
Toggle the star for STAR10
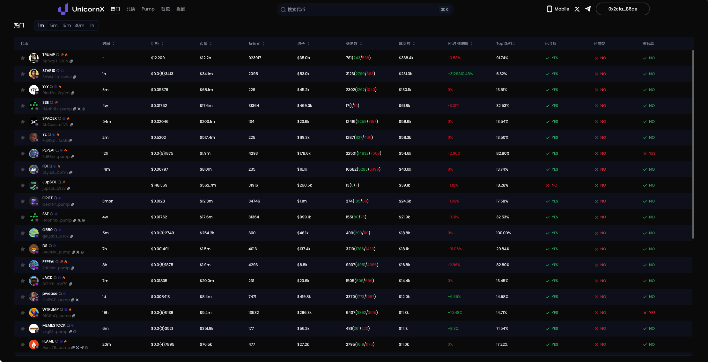(x=23, y=74)
